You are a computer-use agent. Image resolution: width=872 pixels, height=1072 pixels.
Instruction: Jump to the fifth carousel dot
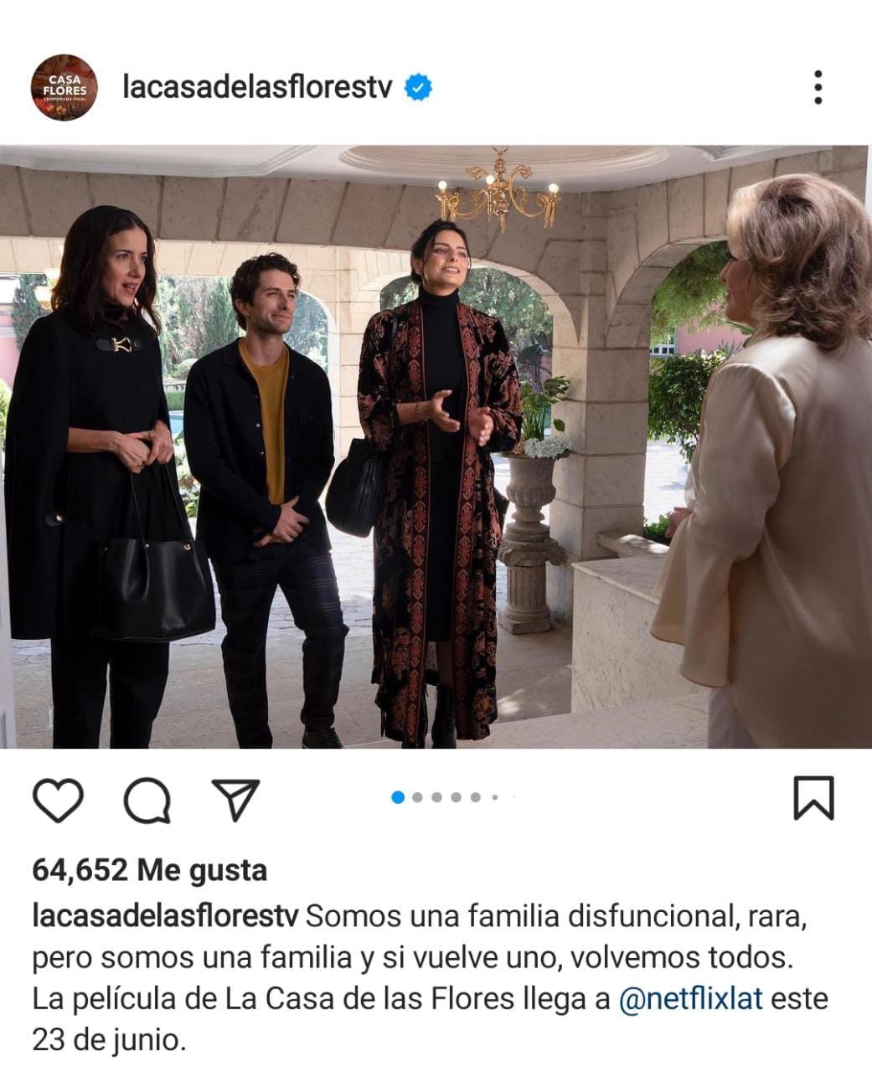pyautogui.click(x=476, y=797)
